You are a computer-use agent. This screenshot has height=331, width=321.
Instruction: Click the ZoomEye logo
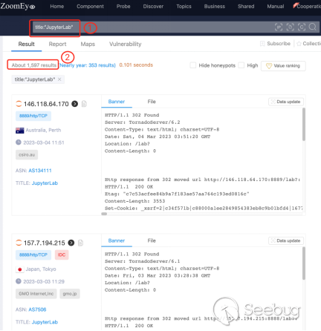click(18, 6)
